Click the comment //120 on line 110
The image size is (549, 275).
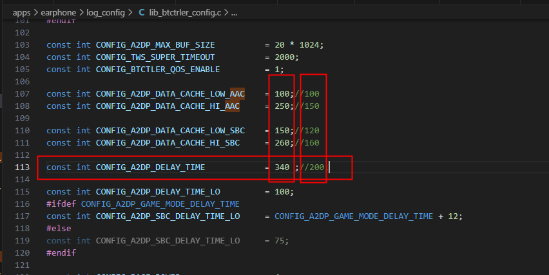coord(307,131)
